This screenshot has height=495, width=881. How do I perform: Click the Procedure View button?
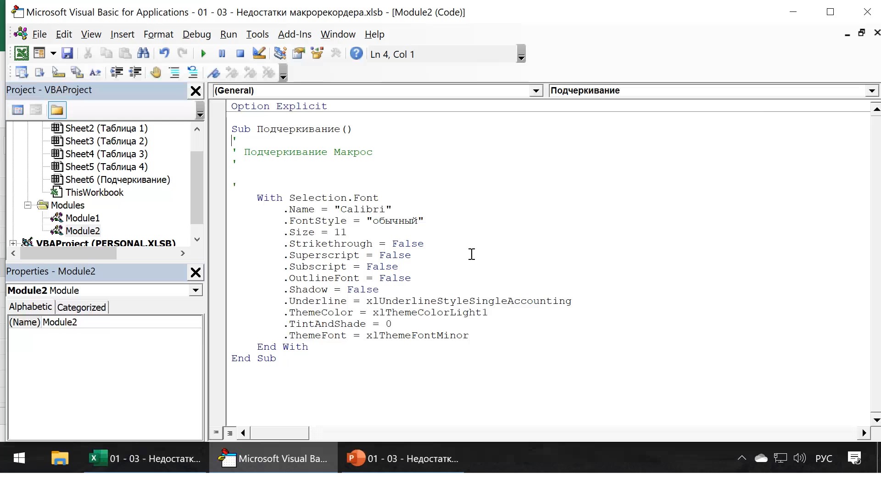coord(216,433)
